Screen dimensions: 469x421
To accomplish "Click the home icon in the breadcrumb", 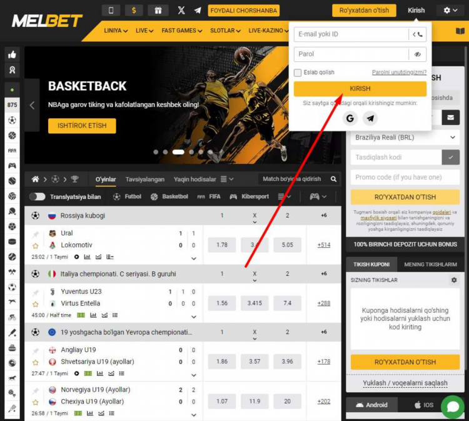I will click(x=35, y=180).
